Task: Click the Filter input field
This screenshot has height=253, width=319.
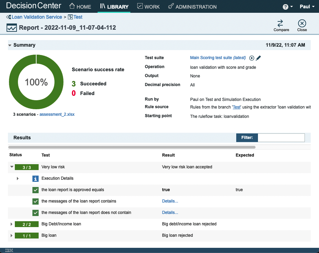Action: (281, 138)
